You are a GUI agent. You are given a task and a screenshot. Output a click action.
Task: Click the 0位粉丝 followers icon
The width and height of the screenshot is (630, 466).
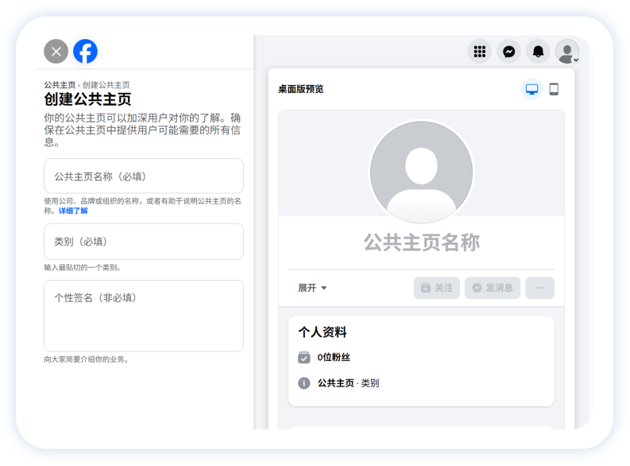304,357
